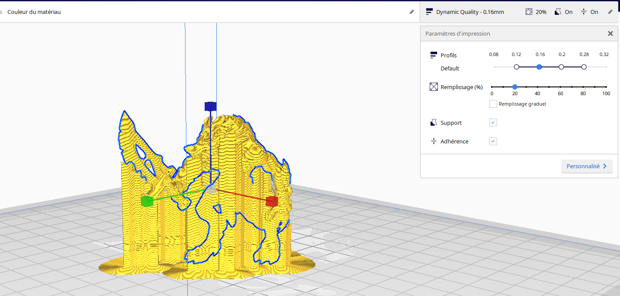Image resolution: width=620 pixels, height=296 pixels.
Task: Click the red X-axis move handle
Action: 272,201
